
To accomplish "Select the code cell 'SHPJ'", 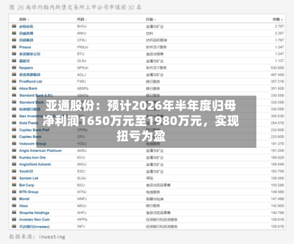I will pyautogui.click(x=82, y=213).
